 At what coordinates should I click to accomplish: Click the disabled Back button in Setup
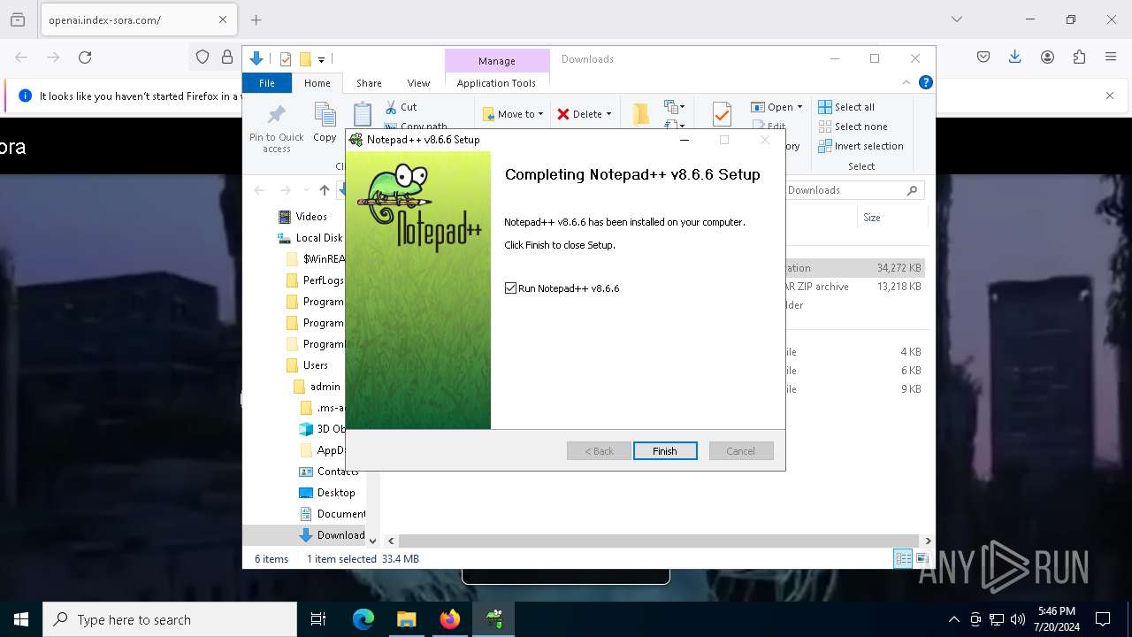point(599,451)
